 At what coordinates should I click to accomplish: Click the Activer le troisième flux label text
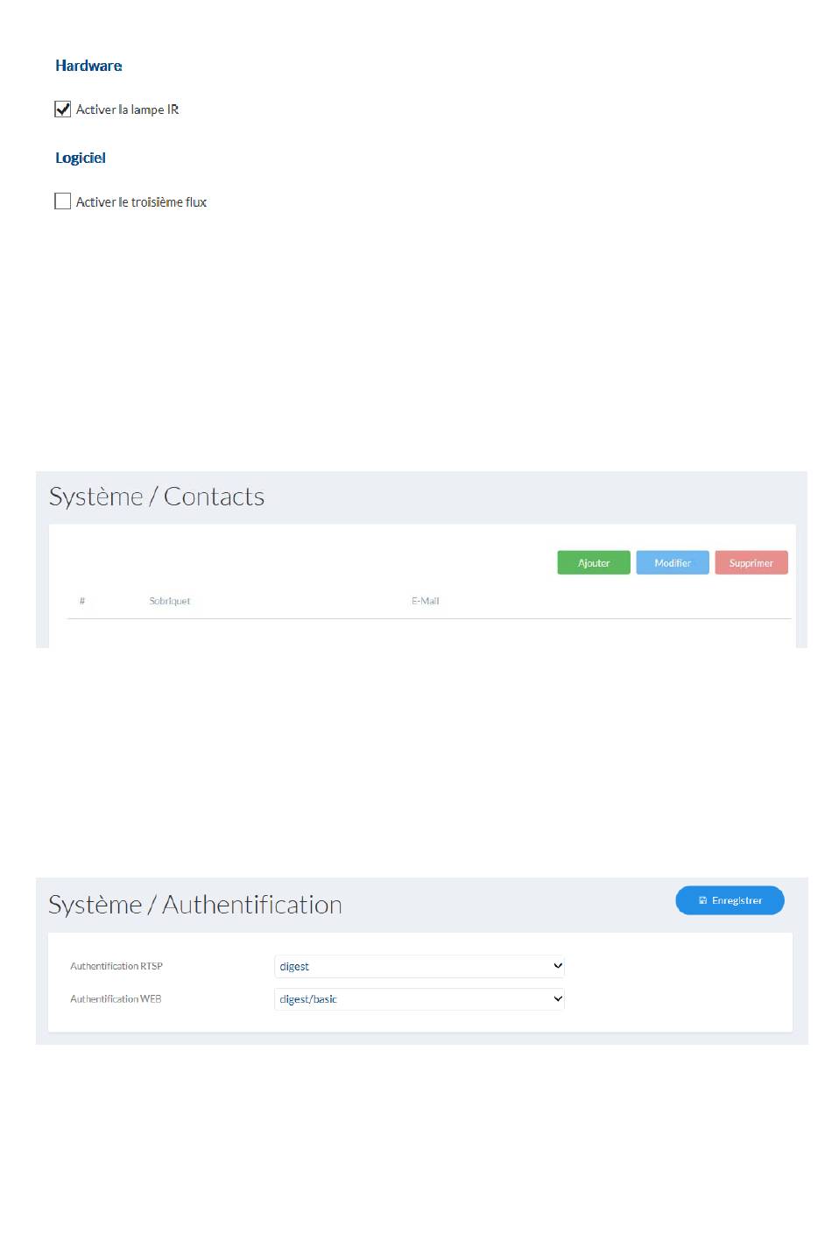(141, 202)
